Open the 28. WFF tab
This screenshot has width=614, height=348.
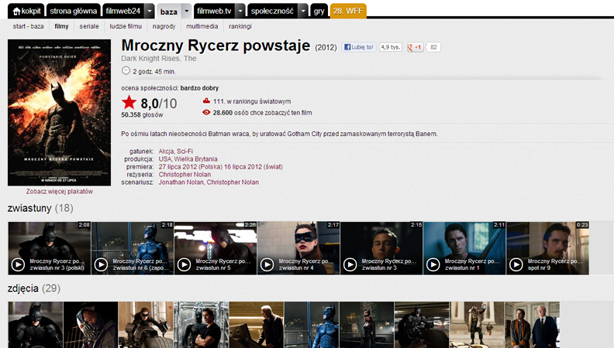pyautogui.click(x=348, y=11)
